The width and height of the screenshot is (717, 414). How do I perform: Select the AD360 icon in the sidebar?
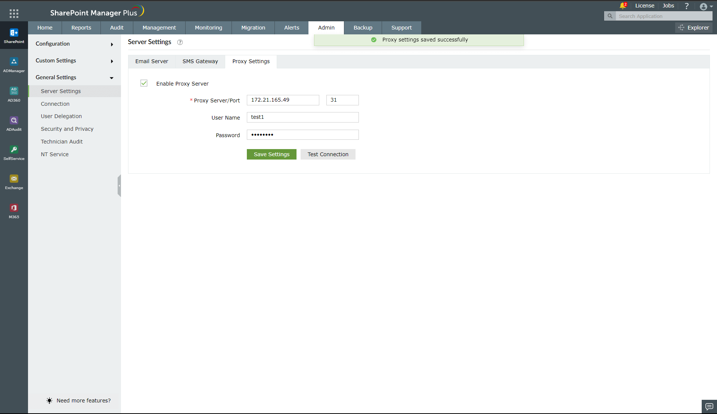pos(14,93)
